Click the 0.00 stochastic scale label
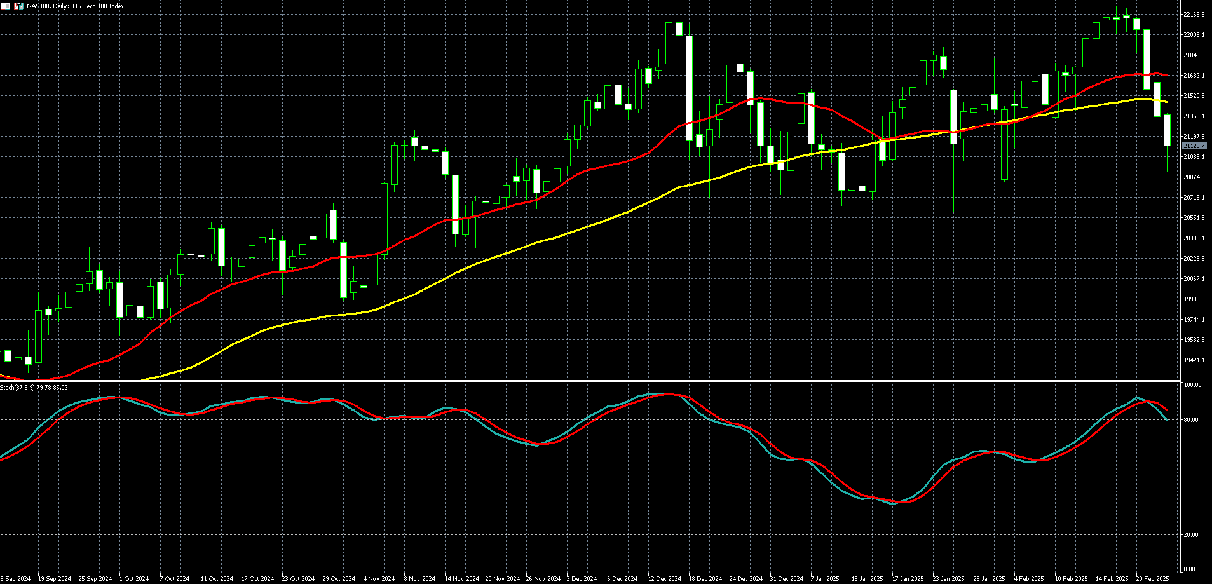This screenshot has width=1212, height=584. tap(1190, 569)
